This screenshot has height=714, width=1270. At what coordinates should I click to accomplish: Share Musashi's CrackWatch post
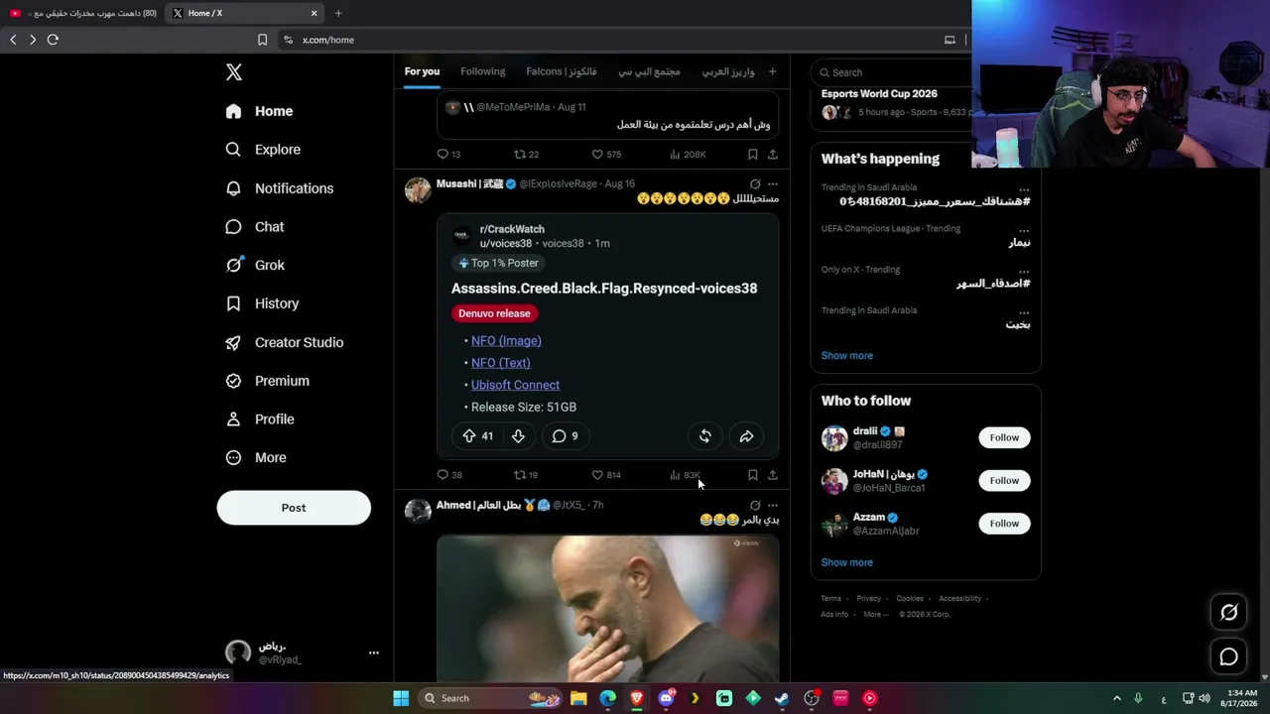tap(773, 475)
